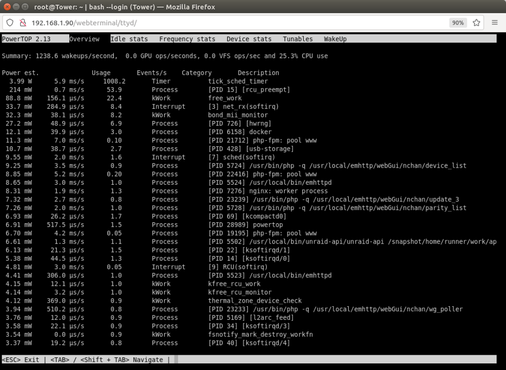
Task: Select the [PID 22416] php-fpm row
Action: click(x=161, y=174)
